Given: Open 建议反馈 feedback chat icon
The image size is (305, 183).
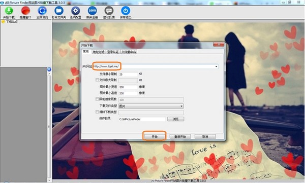Looking at the screenshot, I should click(109, 11).
